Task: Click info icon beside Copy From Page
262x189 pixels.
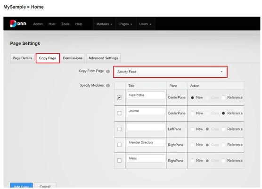Action: point(108,71)
